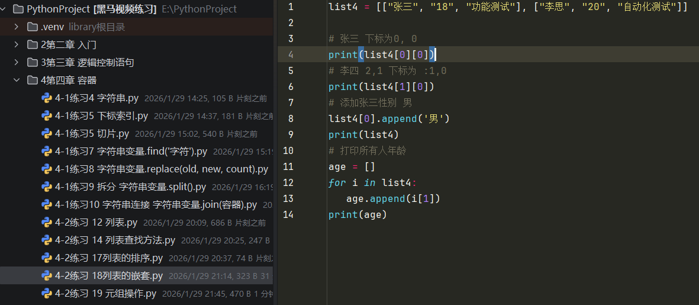Screen dimensions: 699x305
Task: Click the comment # 添加张三性别 男
Action: 371,103
